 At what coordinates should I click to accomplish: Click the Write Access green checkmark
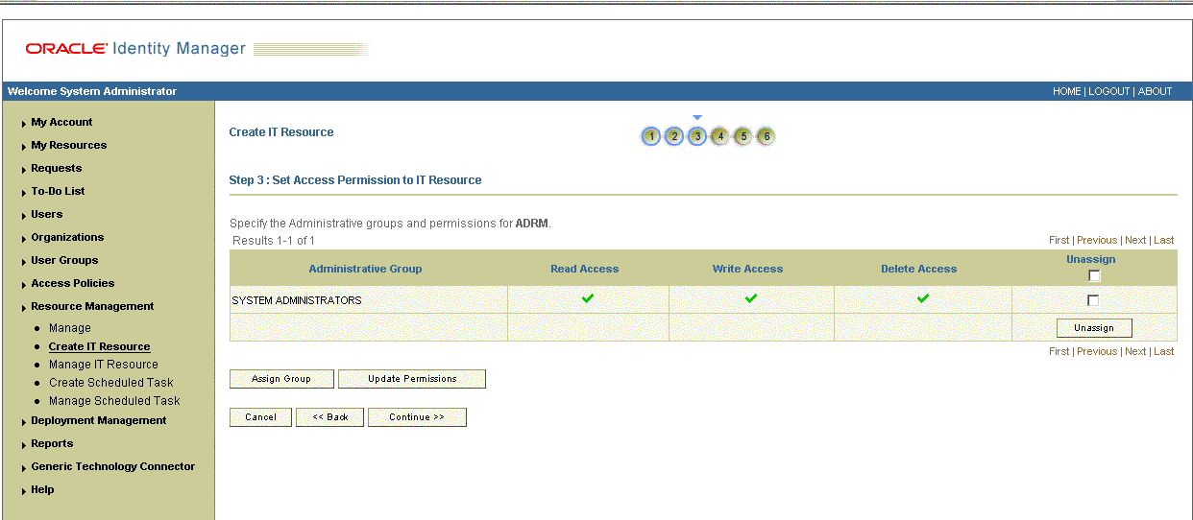tap(751, 298)
